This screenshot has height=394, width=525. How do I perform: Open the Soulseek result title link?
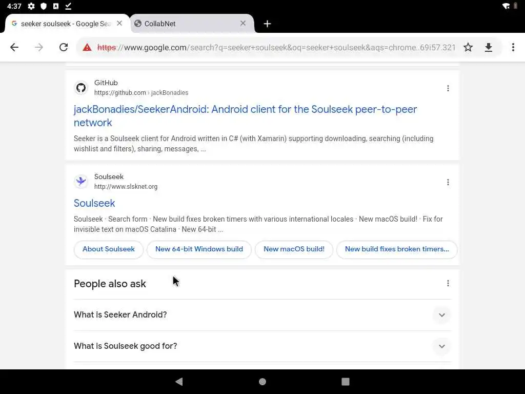pyautogui.click(x=94, y=203)
